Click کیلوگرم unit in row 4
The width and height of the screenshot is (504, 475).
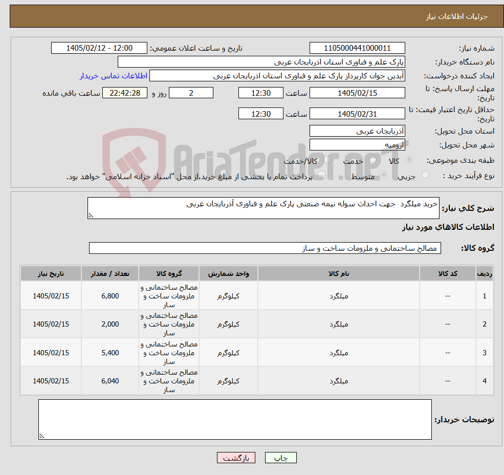pos(228,381)
